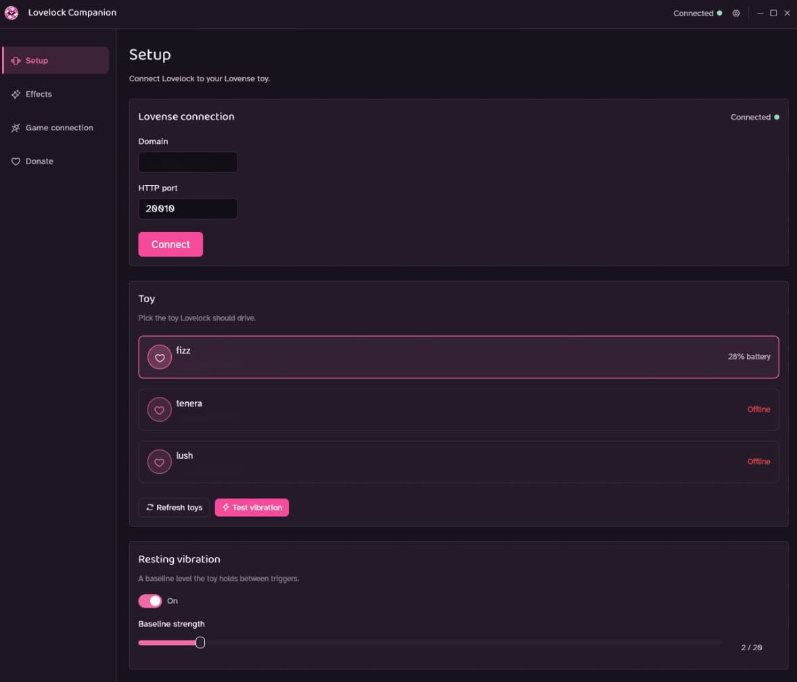
Task: Open the Game connection page
Action: pos(56,128)
